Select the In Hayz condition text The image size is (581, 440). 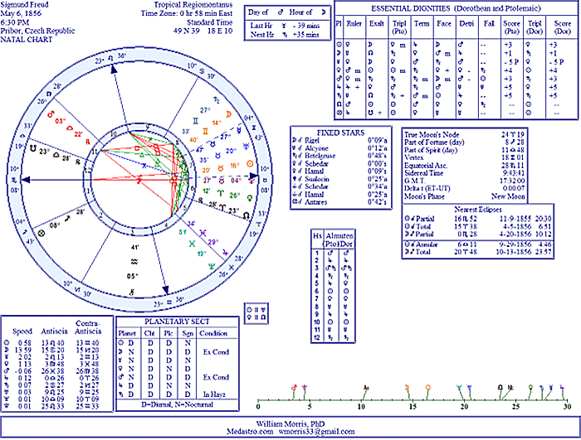(214, 394)
